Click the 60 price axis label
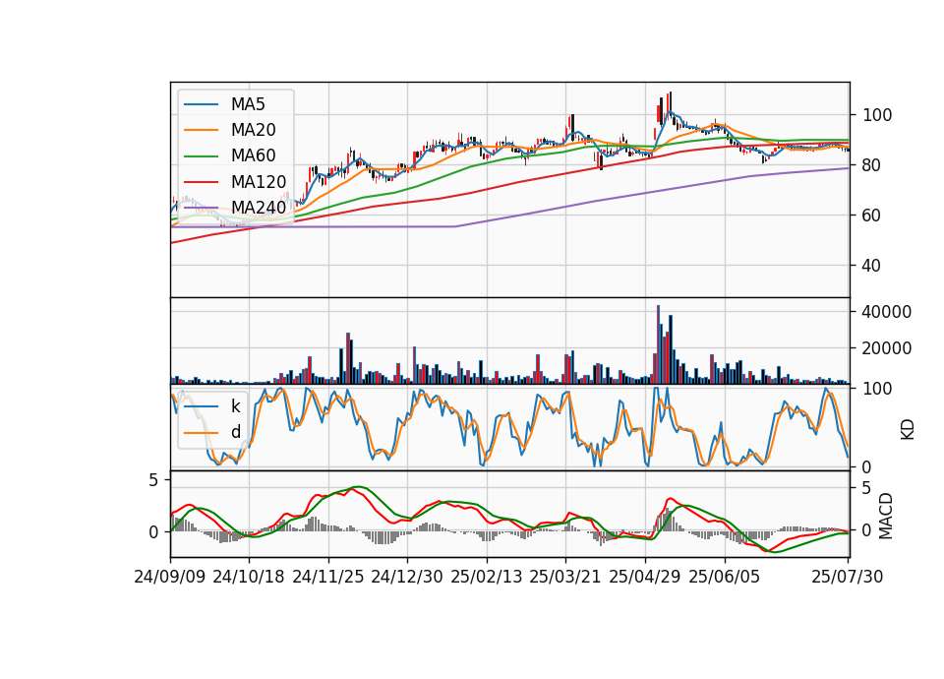This screenshot has height=679, width=944. [871, 216]
